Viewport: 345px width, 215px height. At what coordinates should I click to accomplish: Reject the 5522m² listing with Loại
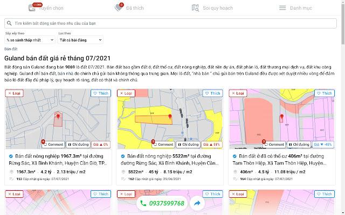click(126, 94)
